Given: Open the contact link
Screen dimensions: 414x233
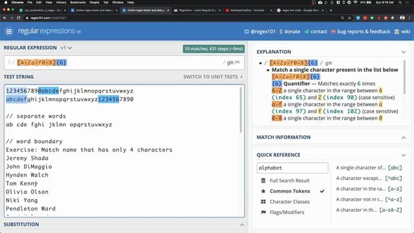Looking at the screenshot, I should click(x=316, y=32).
